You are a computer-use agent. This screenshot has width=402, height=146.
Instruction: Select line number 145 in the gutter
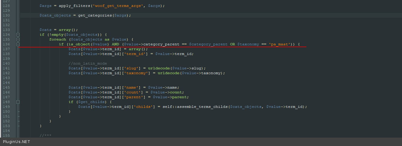[x=6, y=87]
